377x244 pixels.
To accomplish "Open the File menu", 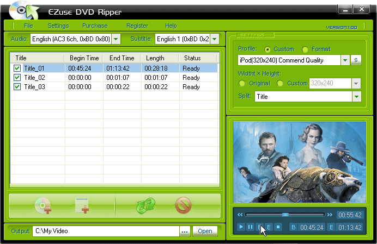I will (28, 26).
